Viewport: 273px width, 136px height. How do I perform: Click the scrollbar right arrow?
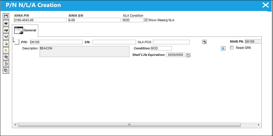[x=259, y=125]
